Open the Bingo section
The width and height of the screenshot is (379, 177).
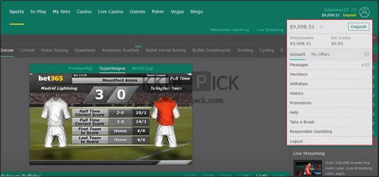point(196,12)
